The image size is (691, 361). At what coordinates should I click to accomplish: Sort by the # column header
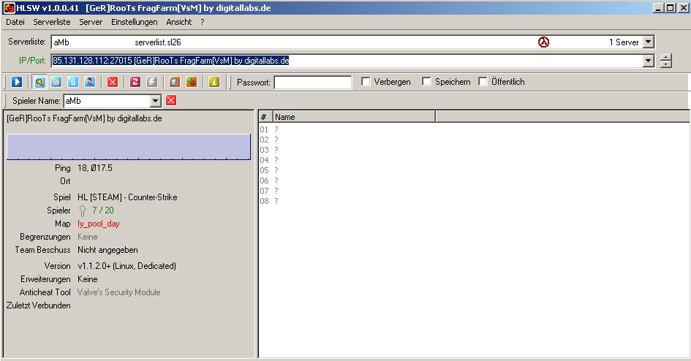265,117
